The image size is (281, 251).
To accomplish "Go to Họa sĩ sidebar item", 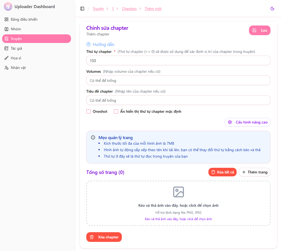I will point(16,58).
